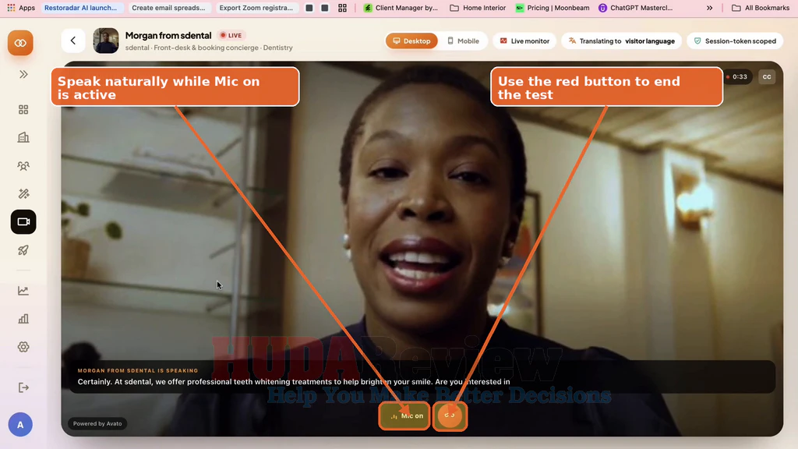This screenshot has width=798, height=449.
Task: Click Morgan's profile thumbnail
Action: pos(106,41)
